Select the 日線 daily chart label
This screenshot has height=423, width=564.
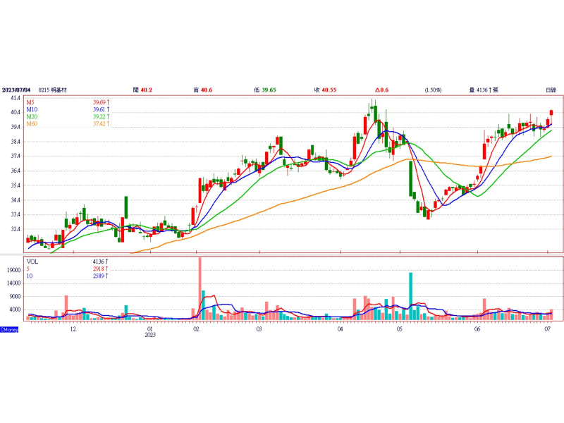[x=551, y=90]
